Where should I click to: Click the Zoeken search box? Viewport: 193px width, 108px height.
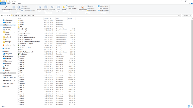coord(187,16)
